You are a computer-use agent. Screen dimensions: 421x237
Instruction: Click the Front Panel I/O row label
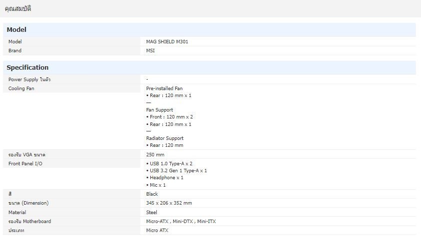coord(24,164)
